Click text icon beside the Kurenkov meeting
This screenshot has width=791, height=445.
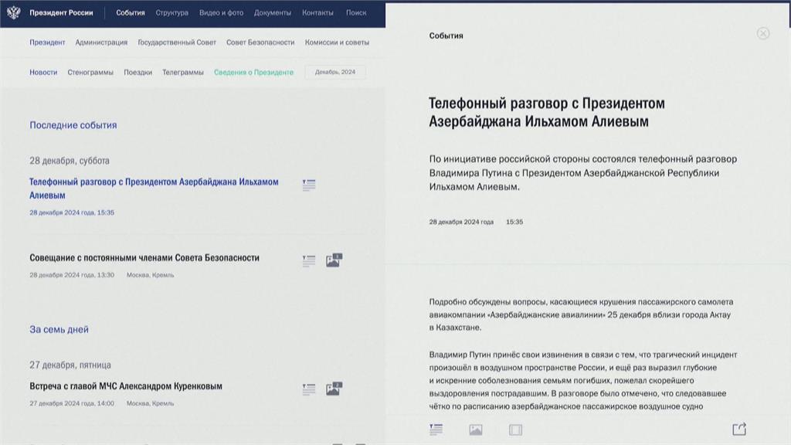coord(309,389)
